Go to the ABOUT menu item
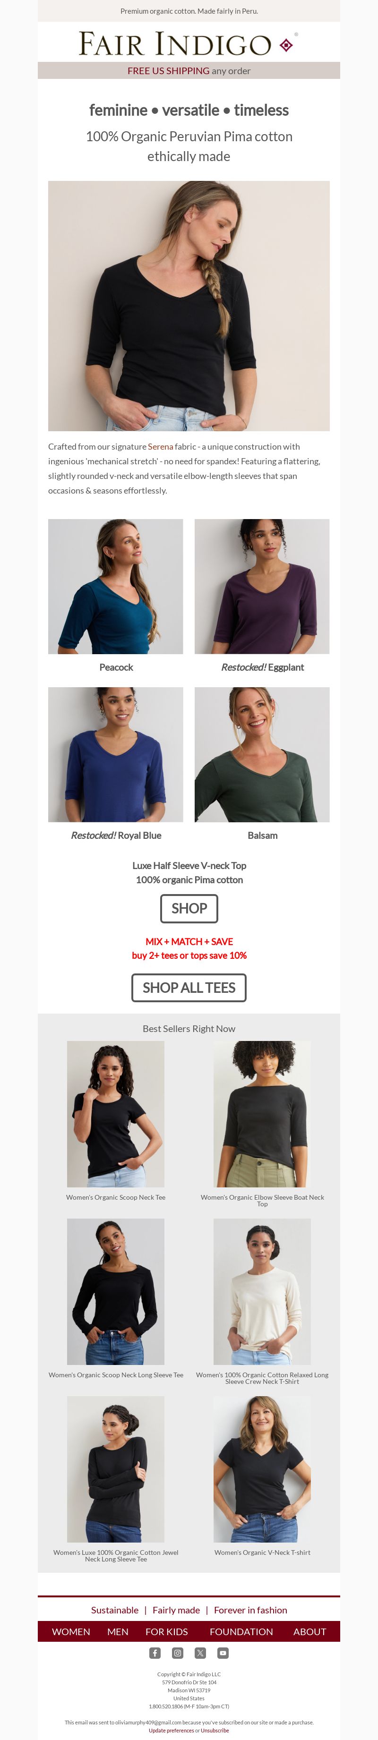This screenshot has width=378, height=1740. click(x=309, y=1631)
